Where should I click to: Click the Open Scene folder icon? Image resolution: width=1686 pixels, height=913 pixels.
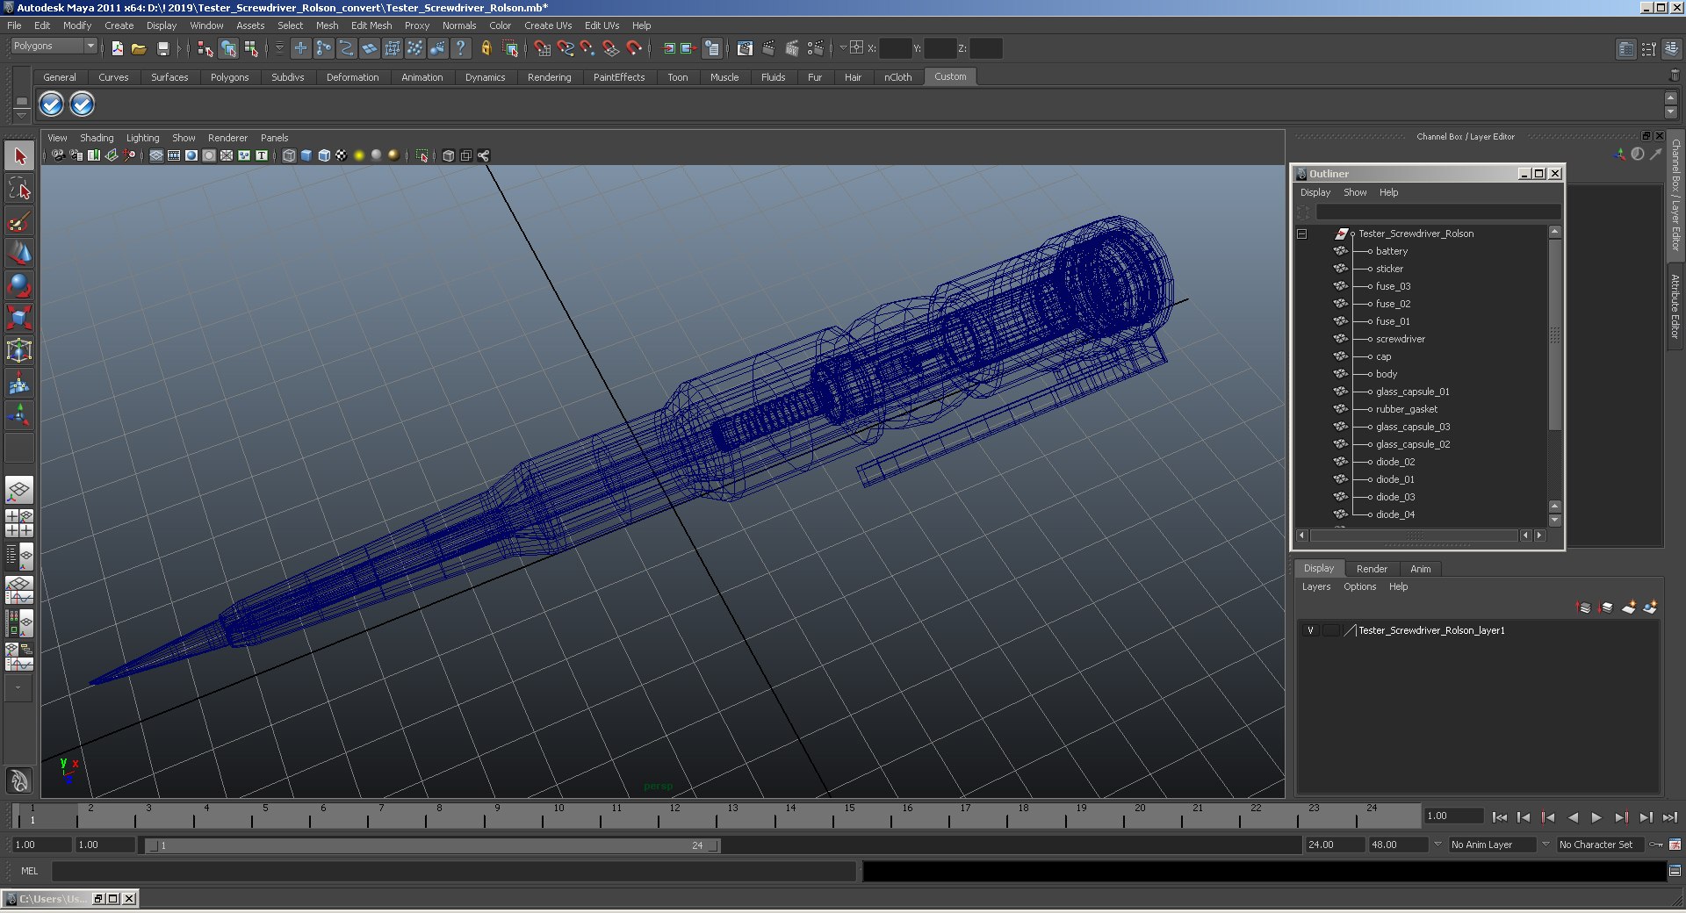[x=139, y=48]
